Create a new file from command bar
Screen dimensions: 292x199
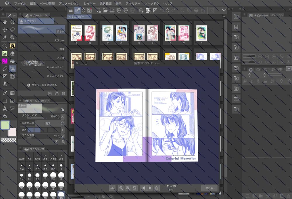point(98,10)
